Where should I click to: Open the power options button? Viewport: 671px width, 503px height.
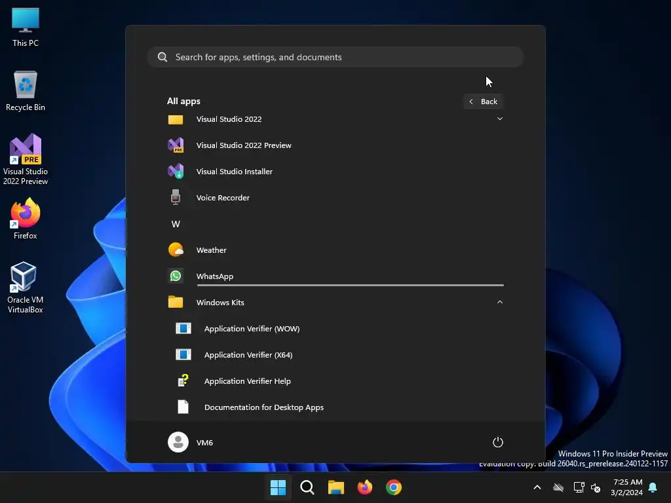pyautogui.click(x=498, y=442)
